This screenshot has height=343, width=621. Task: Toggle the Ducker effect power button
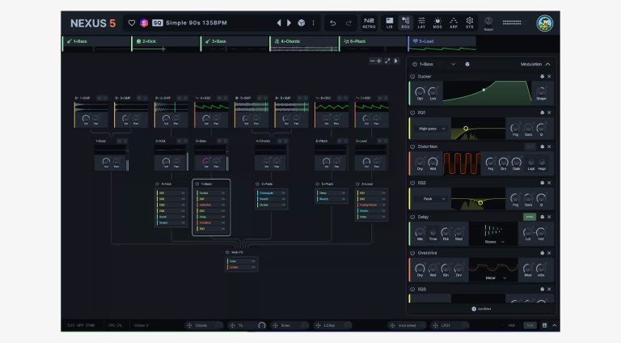click(x=412, y=77)
